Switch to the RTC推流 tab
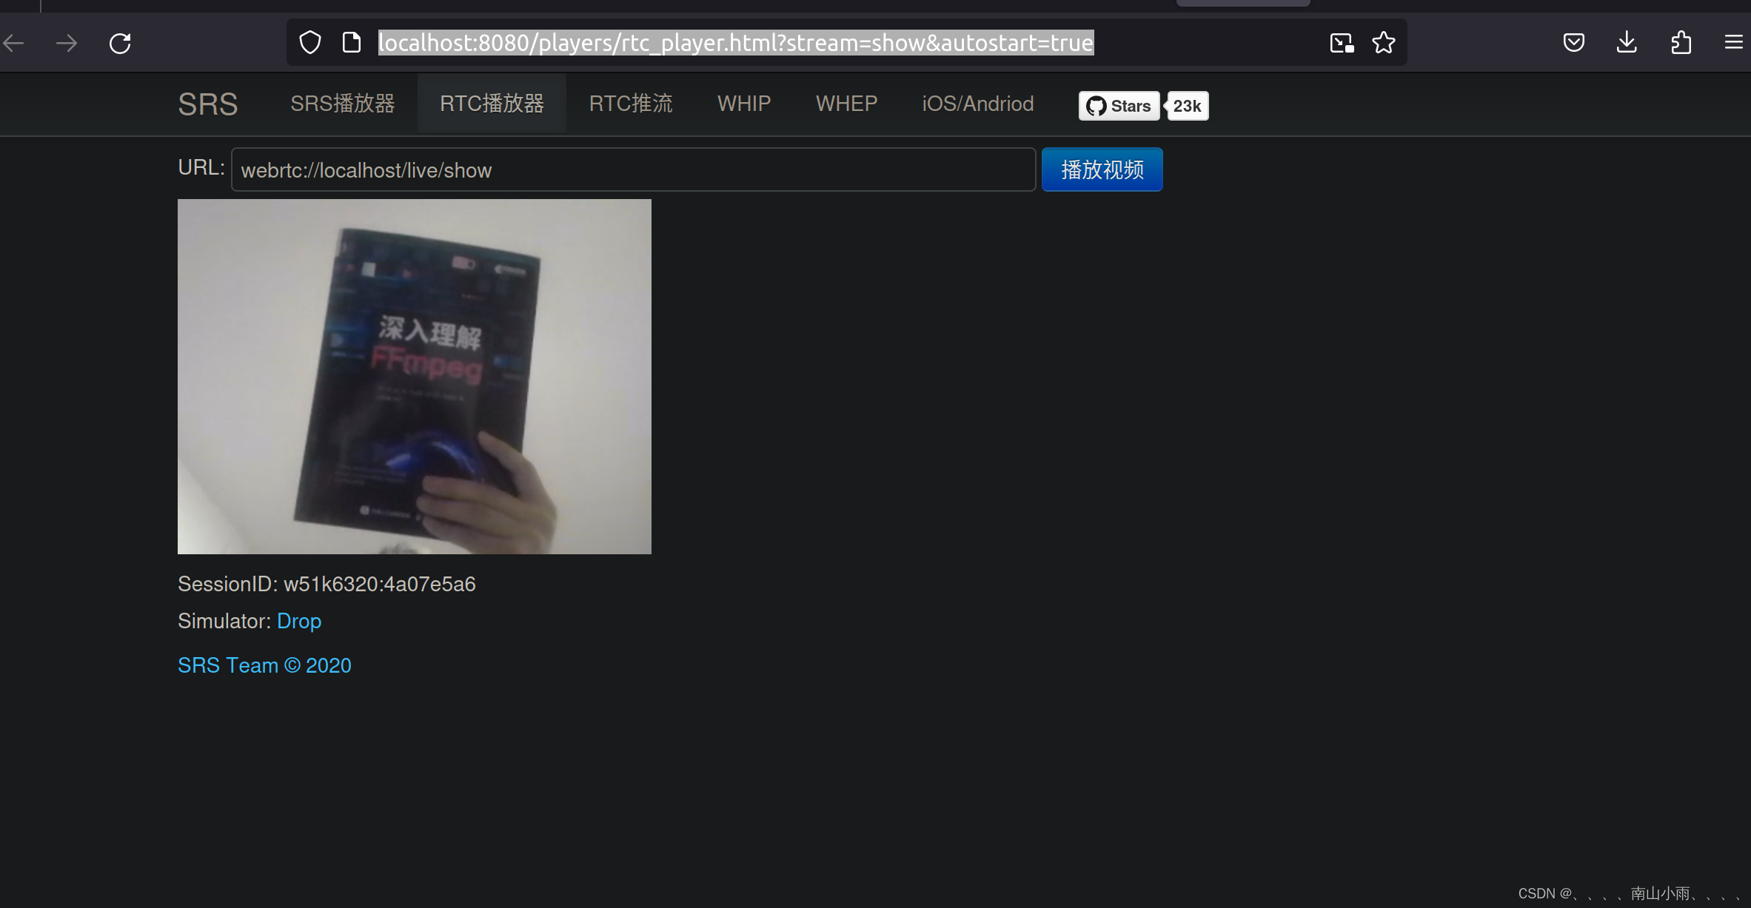1751x908 pixels. click(630, 103)
